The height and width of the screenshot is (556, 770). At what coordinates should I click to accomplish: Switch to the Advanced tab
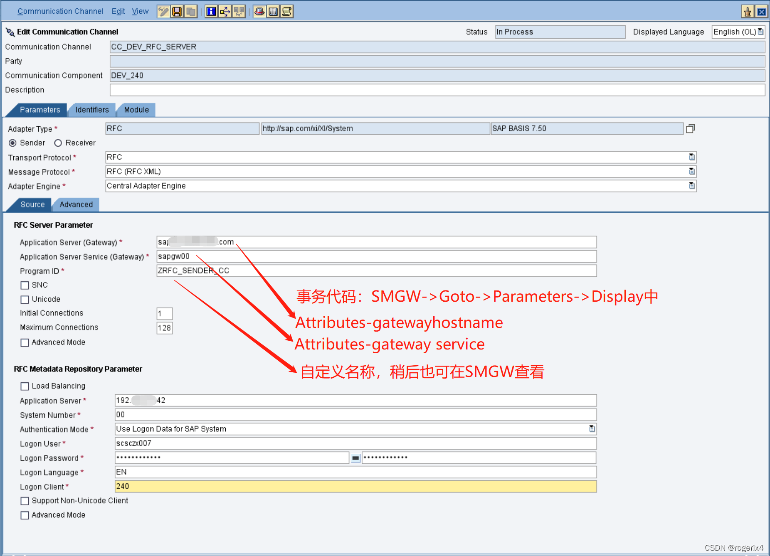point(76,204)
